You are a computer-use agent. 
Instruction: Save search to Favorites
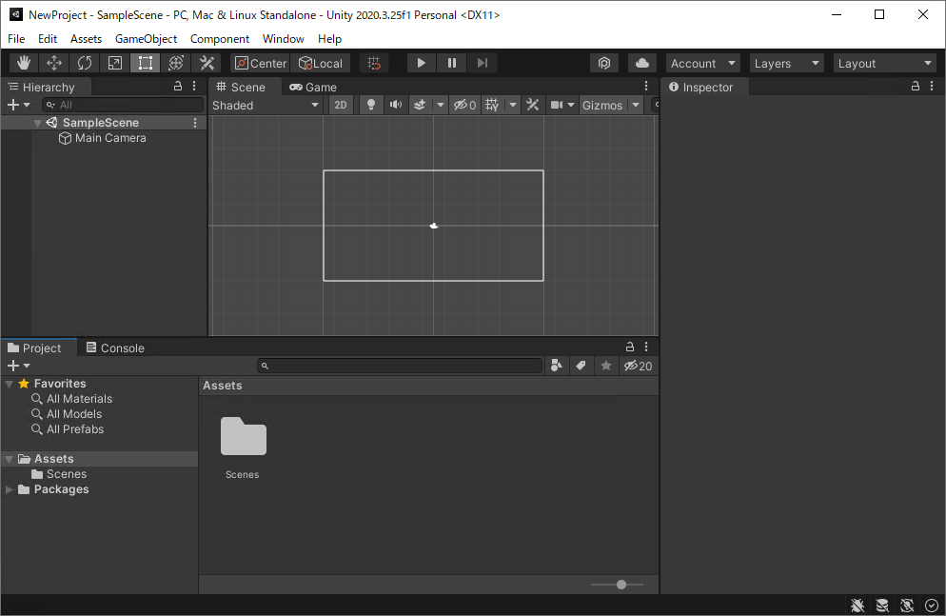tap(606, 366)
